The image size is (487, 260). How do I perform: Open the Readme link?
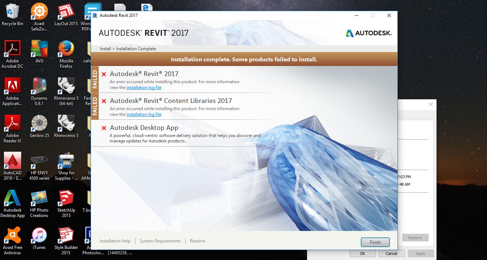tap(197, 241)
